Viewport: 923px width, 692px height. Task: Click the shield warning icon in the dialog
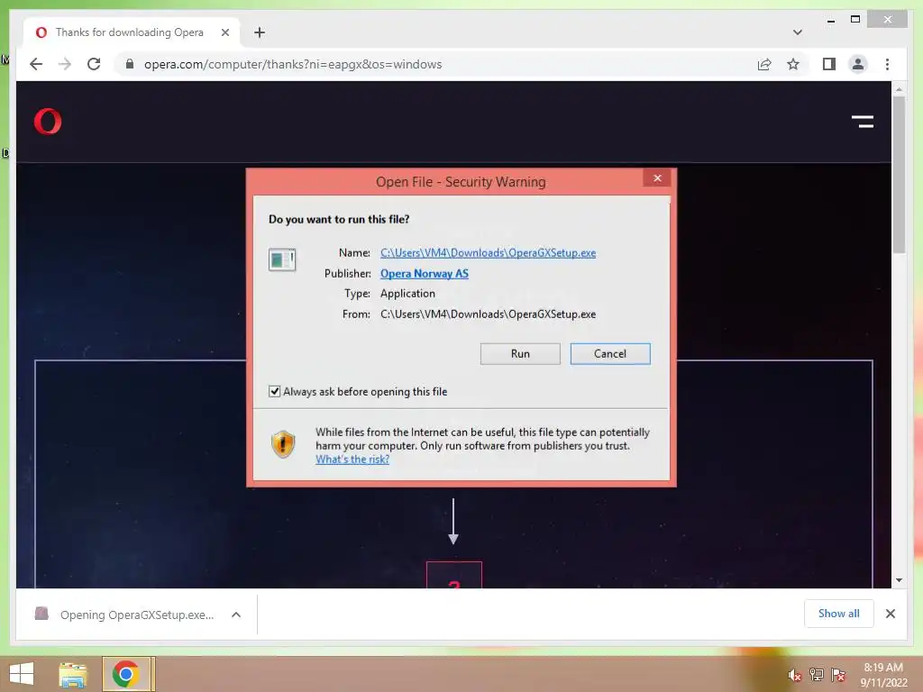(x=283, y=444)
